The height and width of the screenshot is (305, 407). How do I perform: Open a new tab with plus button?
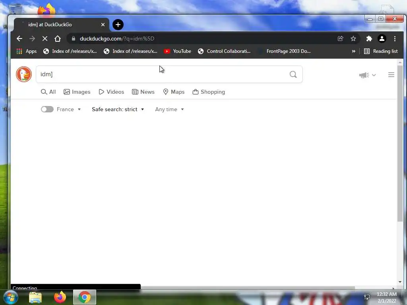coord(118,25)
